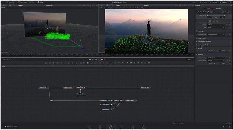Click the right handle of Global In/Out slider
233x130 pixels.
click(224, 15)
